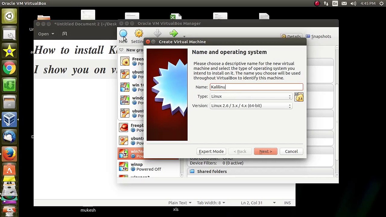Viewport: 386px width, 217px height.
Task: Click the Device Filters: 0 (0 active) text
Action: point(217,163)
